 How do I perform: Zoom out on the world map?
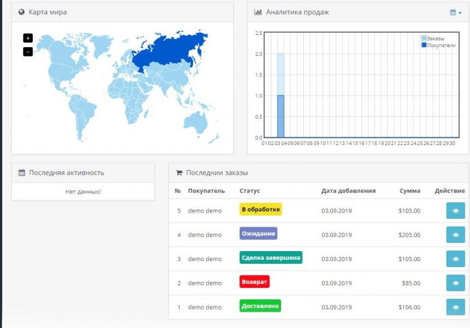tap(28, 52)
